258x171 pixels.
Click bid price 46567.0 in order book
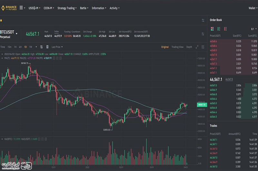tap(213, 85)
